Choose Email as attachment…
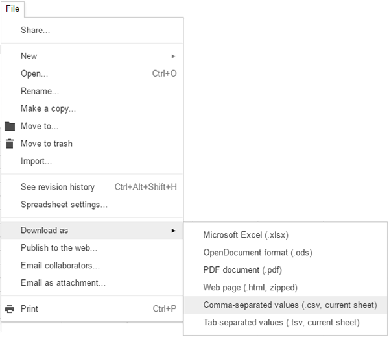 point(63,283)
